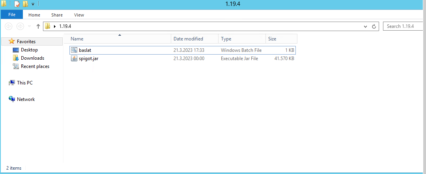This screenshot has height=174, width=426.
Task: Click Windows Batch File type cell
Action: pyautogui.click(x=241, y=50)
